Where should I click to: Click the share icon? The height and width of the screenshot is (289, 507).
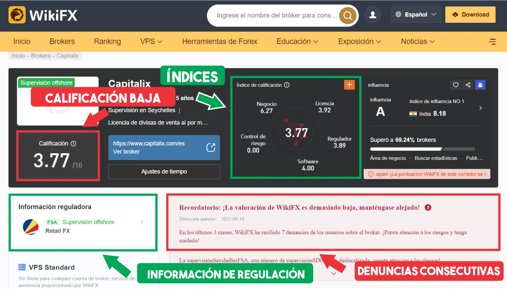(x=468, y=85)
